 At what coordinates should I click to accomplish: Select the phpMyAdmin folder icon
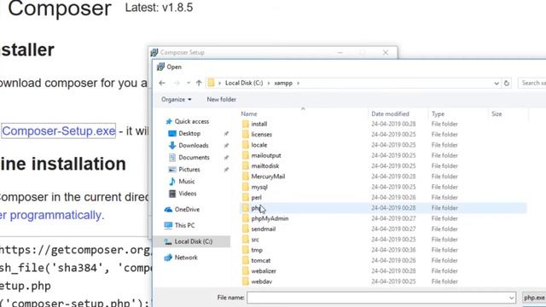(246, 218)
